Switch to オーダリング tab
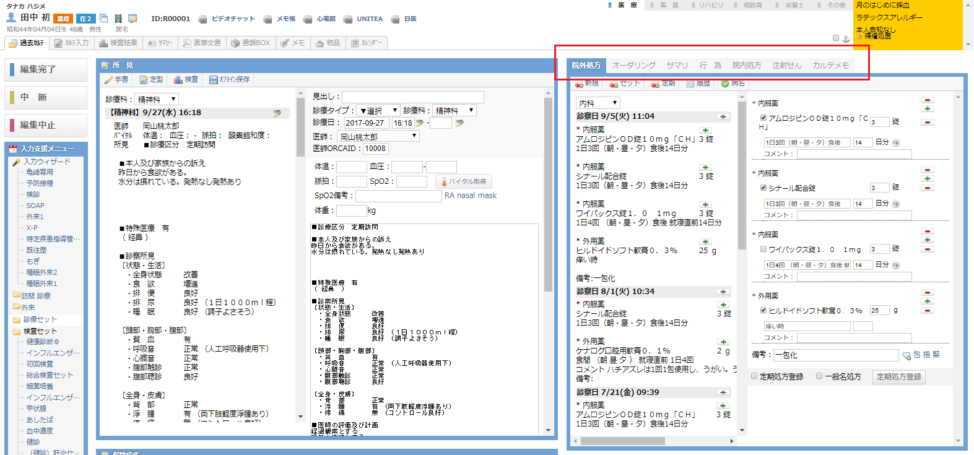Viewport: 974px width, 455px height. click(633, 65)
